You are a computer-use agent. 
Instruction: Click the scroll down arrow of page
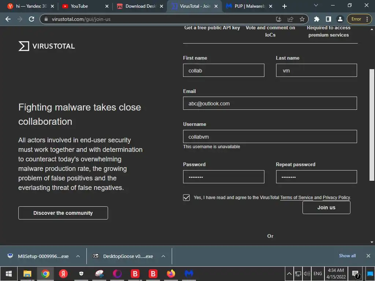coord(372,242)
